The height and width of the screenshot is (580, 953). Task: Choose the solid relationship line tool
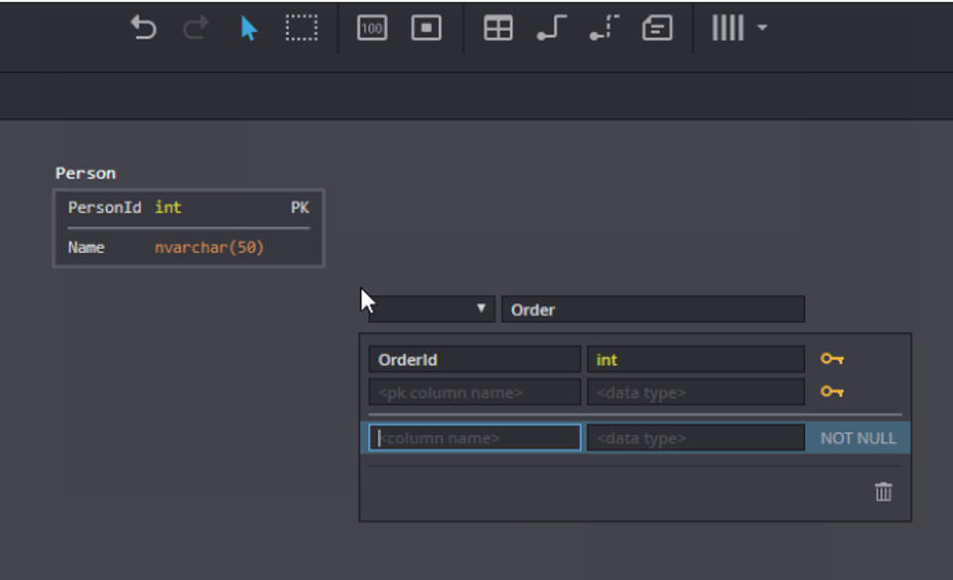551,29
